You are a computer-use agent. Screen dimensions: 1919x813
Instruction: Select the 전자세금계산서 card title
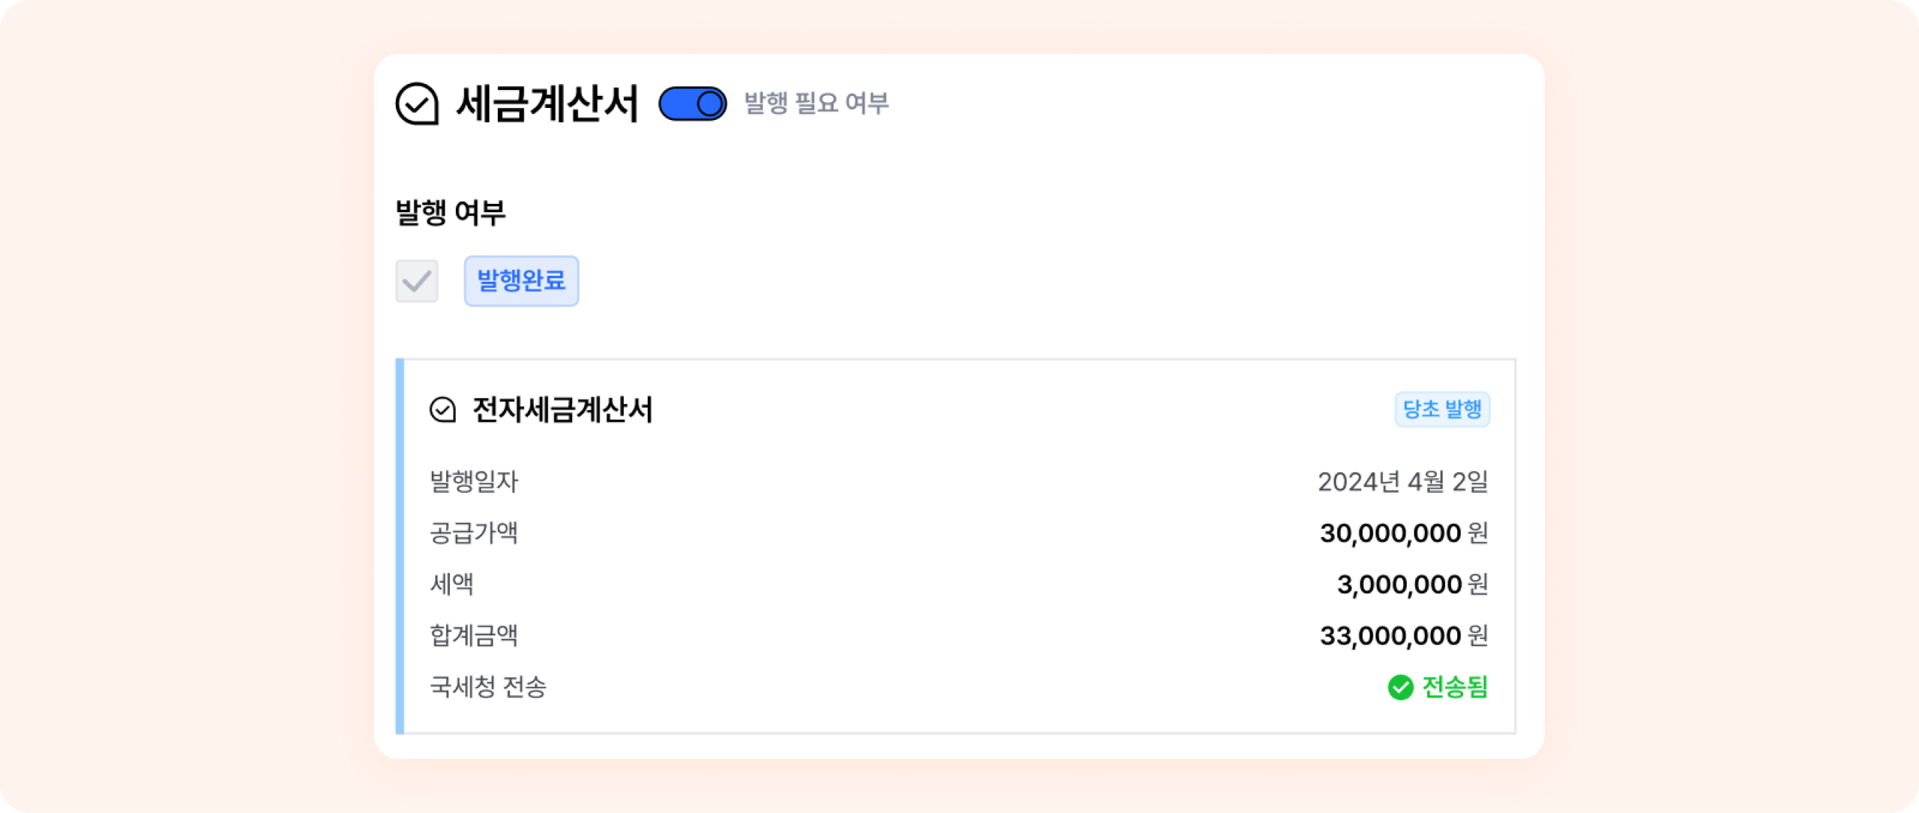coord(562,410)
